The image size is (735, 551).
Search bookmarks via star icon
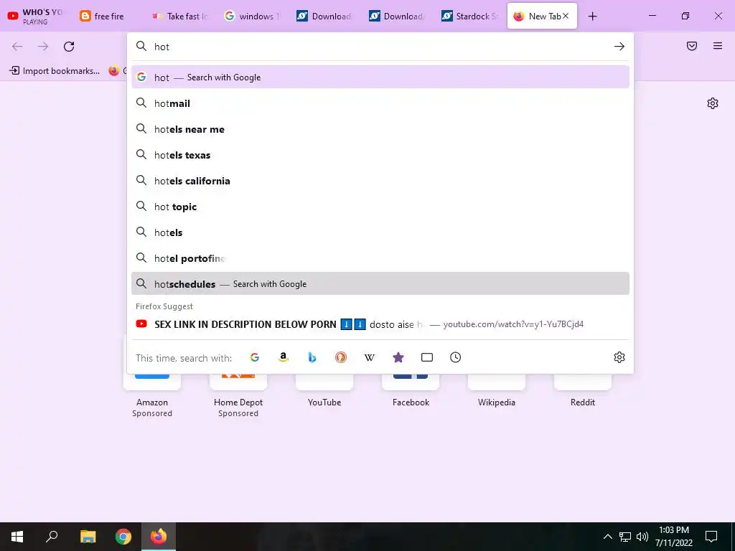point(398,357)
